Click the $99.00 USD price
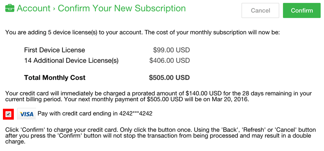 (x=171, y=50)
